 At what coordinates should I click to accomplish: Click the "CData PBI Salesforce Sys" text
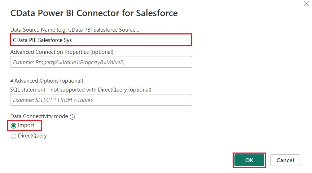click(x=42, y=40)
